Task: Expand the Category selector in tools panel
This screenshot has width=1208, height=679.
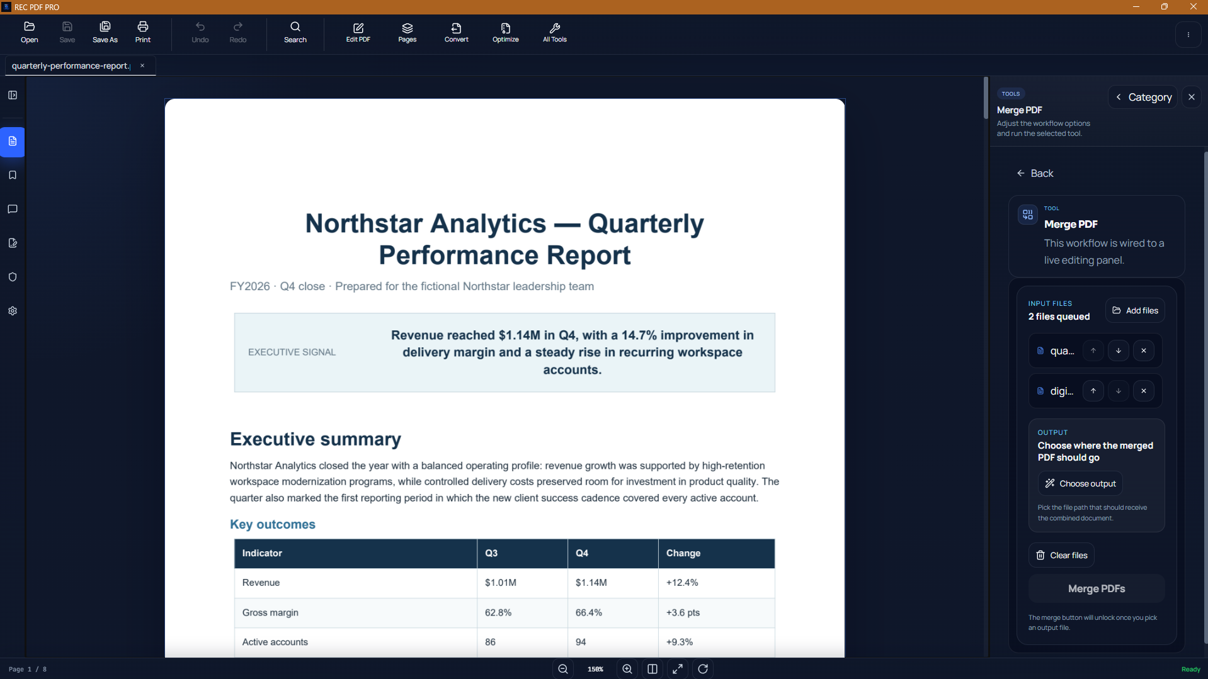Action: point(1142,97)
